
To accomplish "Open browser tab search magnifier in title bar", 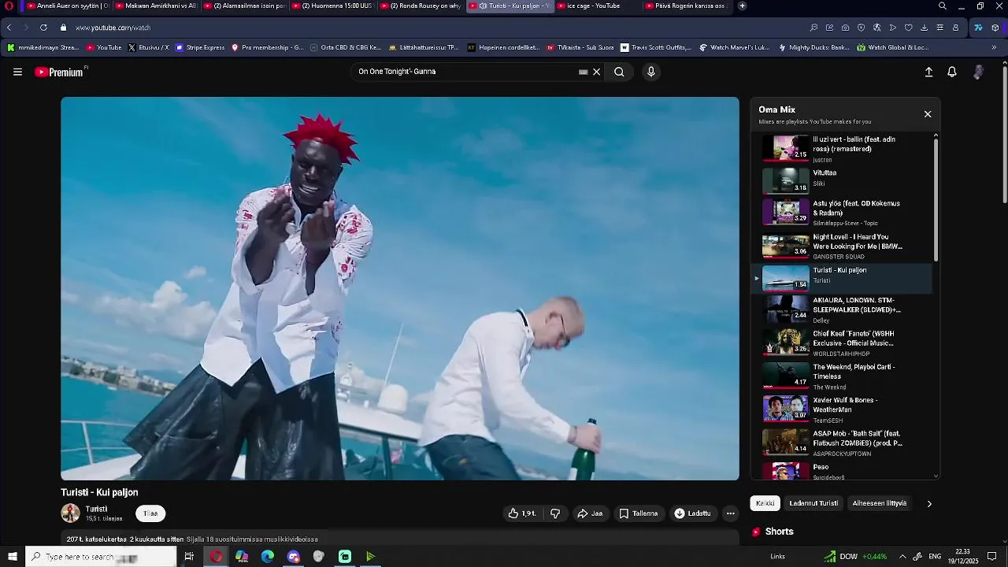I will click(x=943, y=6).
